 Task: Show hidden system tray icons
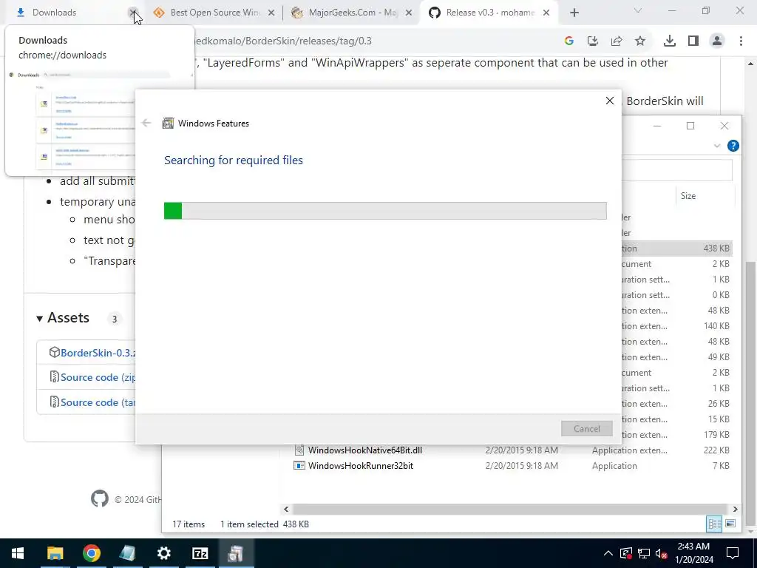click(608, 553)
